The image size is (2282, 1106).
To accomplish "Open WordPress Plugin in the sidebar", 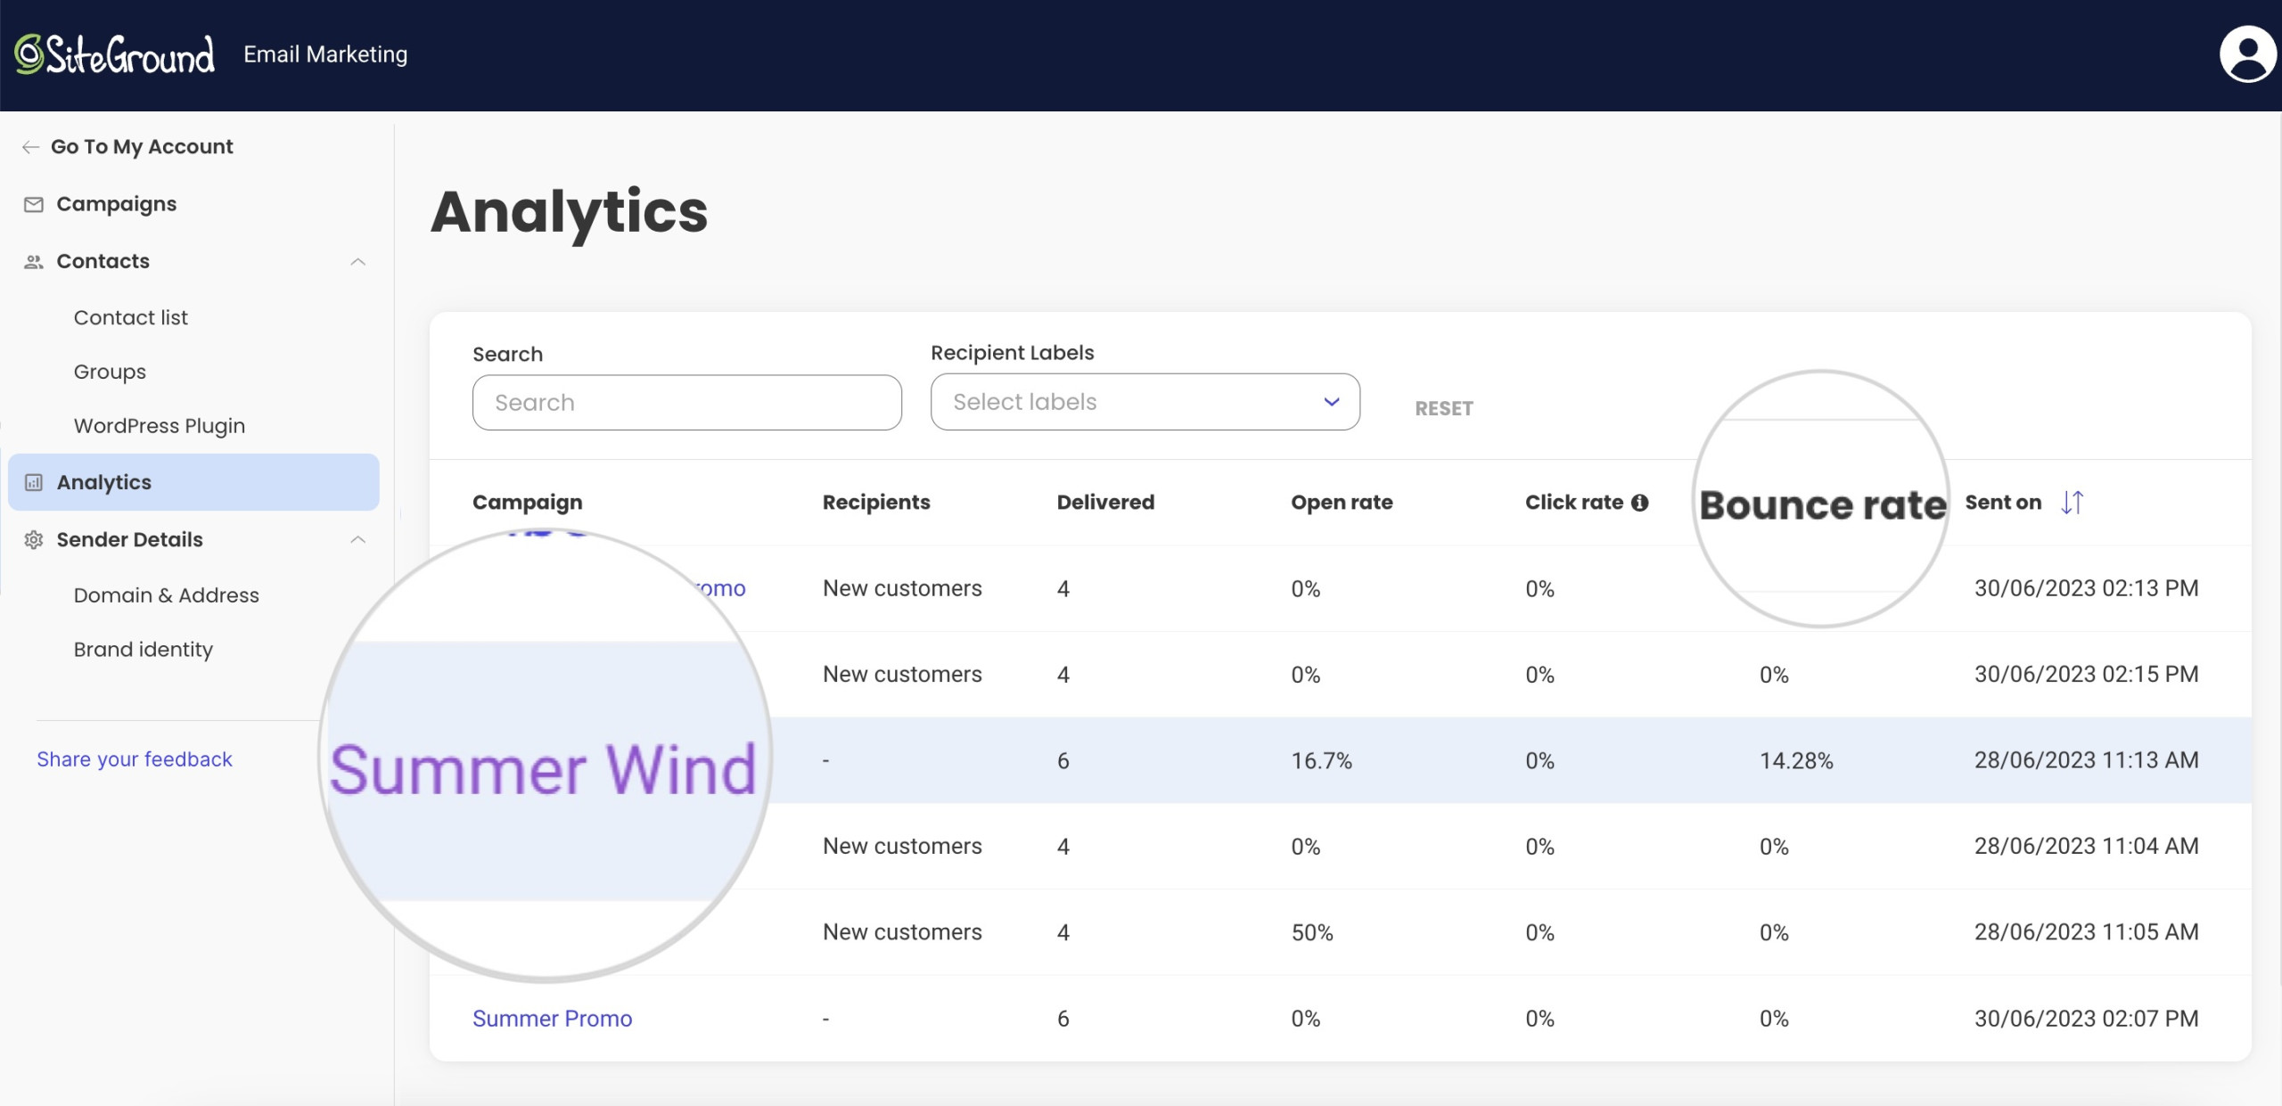I will tap(159, 426).
